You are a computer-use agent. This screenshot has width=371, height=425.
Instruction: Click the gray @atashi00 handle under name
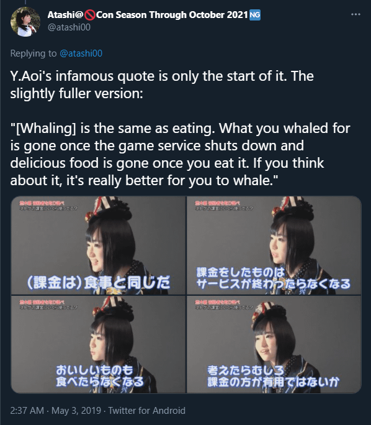tap(69, 27)
